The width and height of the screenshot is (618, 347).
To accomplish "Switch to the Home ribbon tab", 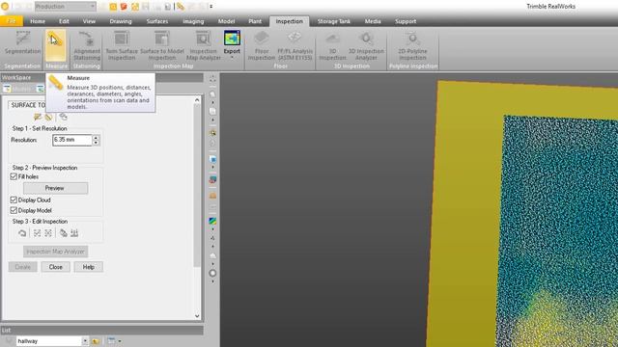I will pyautogui.click(x=38, y=21).
